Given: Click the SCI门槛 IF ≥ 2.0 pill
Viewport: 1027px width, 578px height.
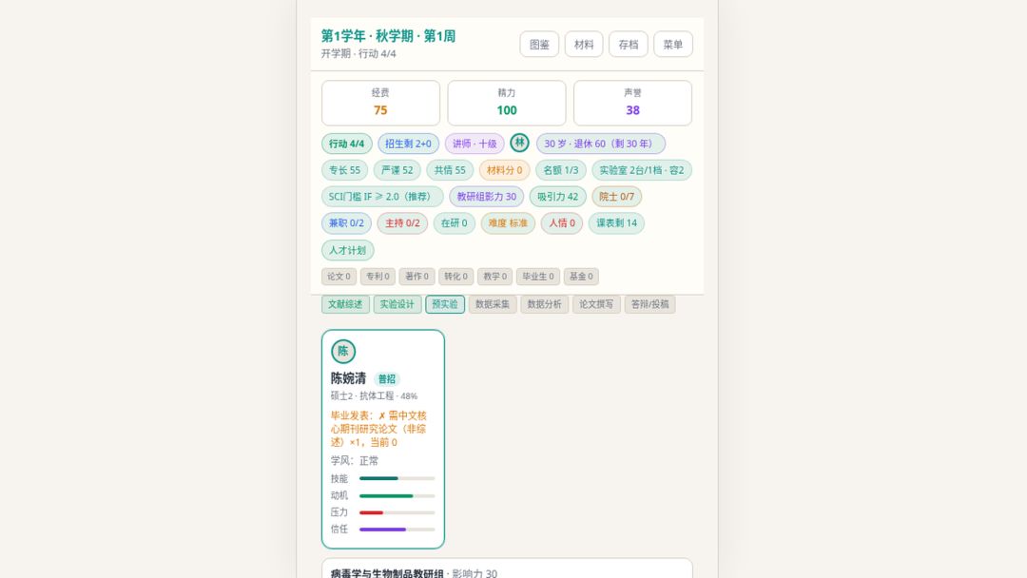Looking at the screenshot, I should tap(382, 197).
